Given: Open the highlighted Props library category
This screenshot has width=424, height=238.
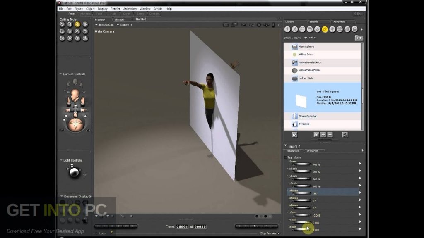Looking at the screenshot, I should point(325,29).
